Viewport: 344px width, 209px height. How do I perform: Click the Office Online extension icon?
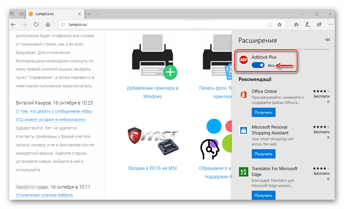click(244, 94)
